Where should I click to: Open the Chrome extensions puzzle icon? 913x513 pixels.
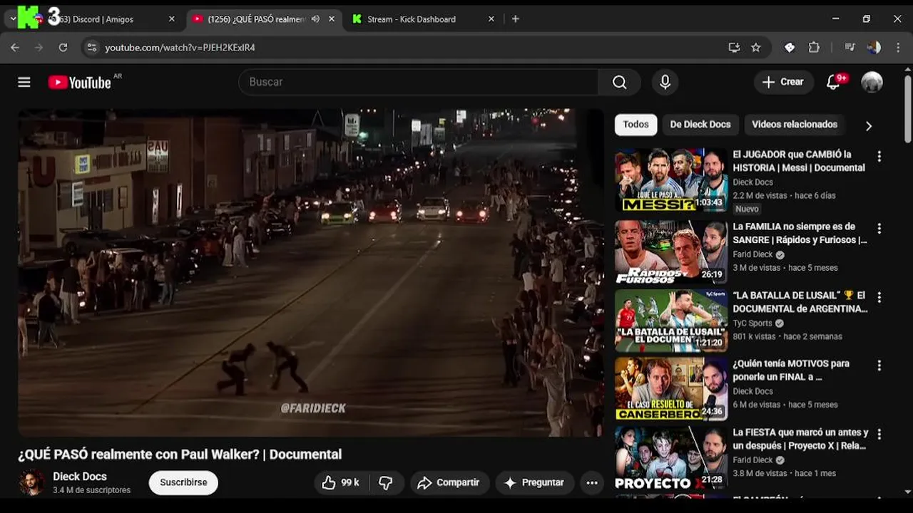[x=814, y=48]
